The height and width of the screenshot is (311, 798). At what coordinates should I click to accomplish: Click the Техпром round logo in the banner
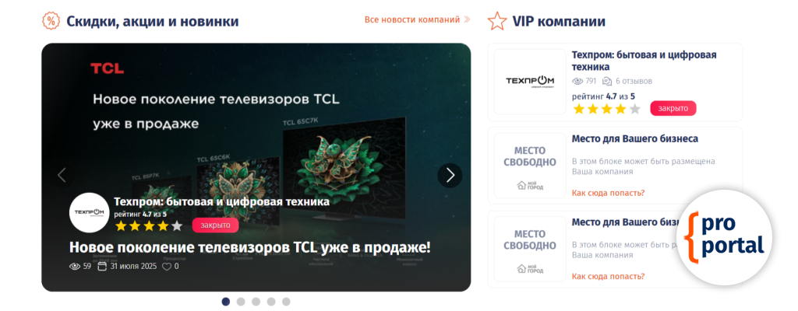pos(89,212)
